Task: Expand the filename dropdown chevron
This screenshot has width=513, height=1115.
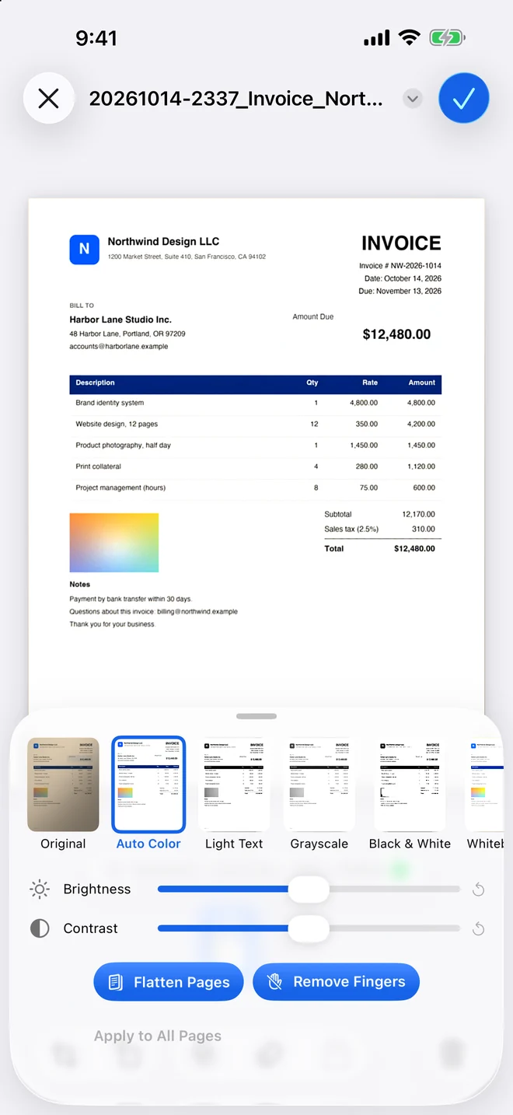Action: click(x=413, y=99)
